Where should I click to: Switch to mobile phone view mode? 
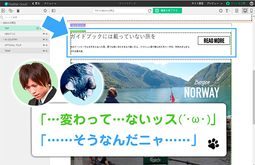[251, 11]
